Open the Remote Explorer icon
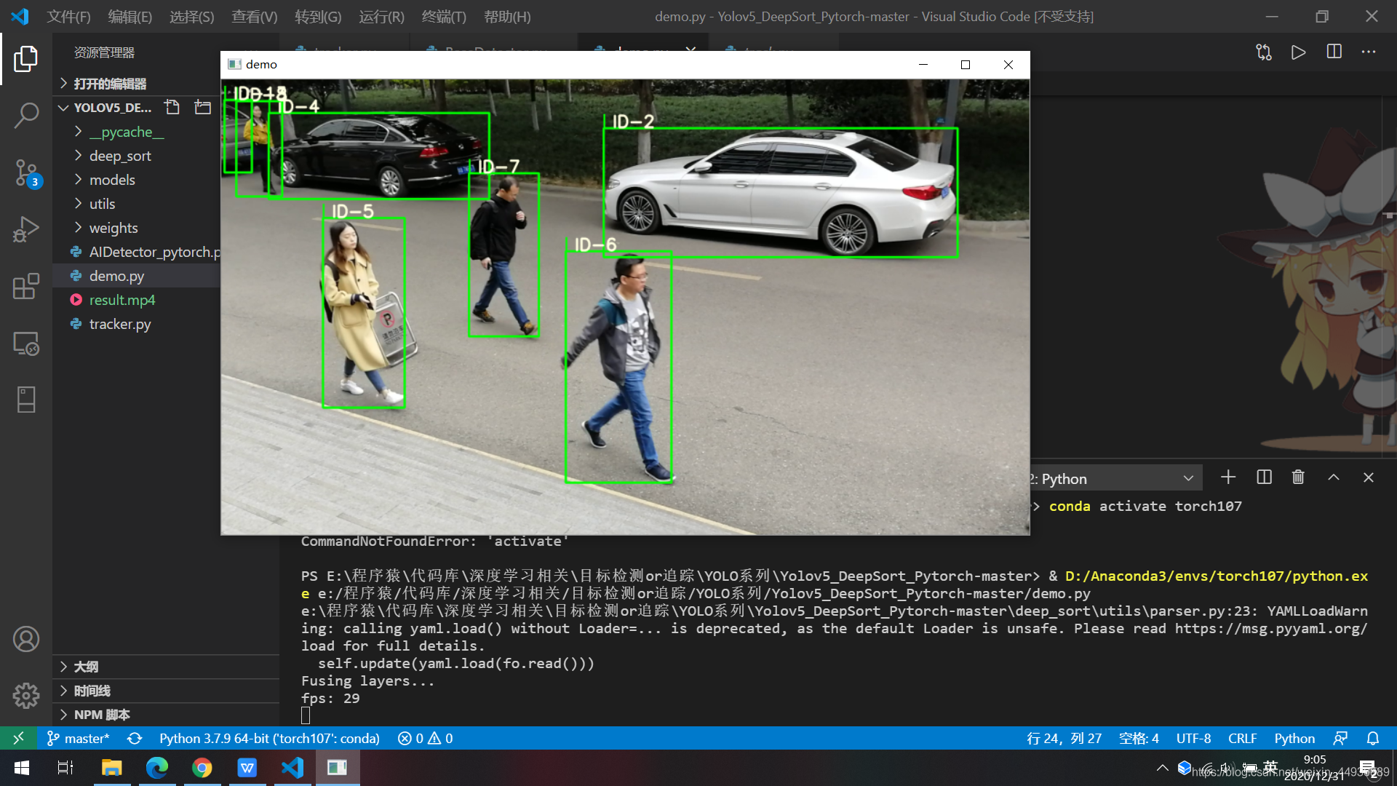The image size is (1397, 786). (26, 344)
